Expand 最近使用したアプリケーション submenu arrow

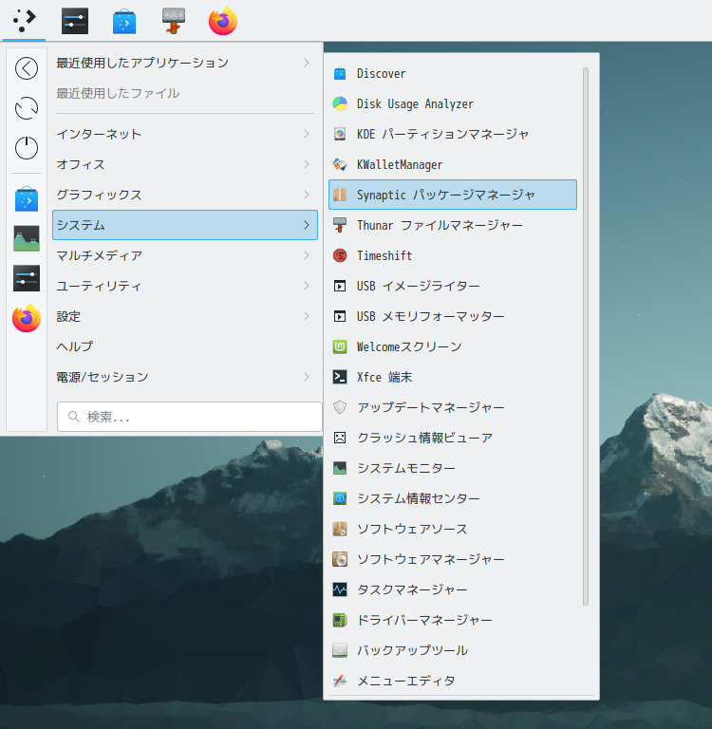[307, 63]
